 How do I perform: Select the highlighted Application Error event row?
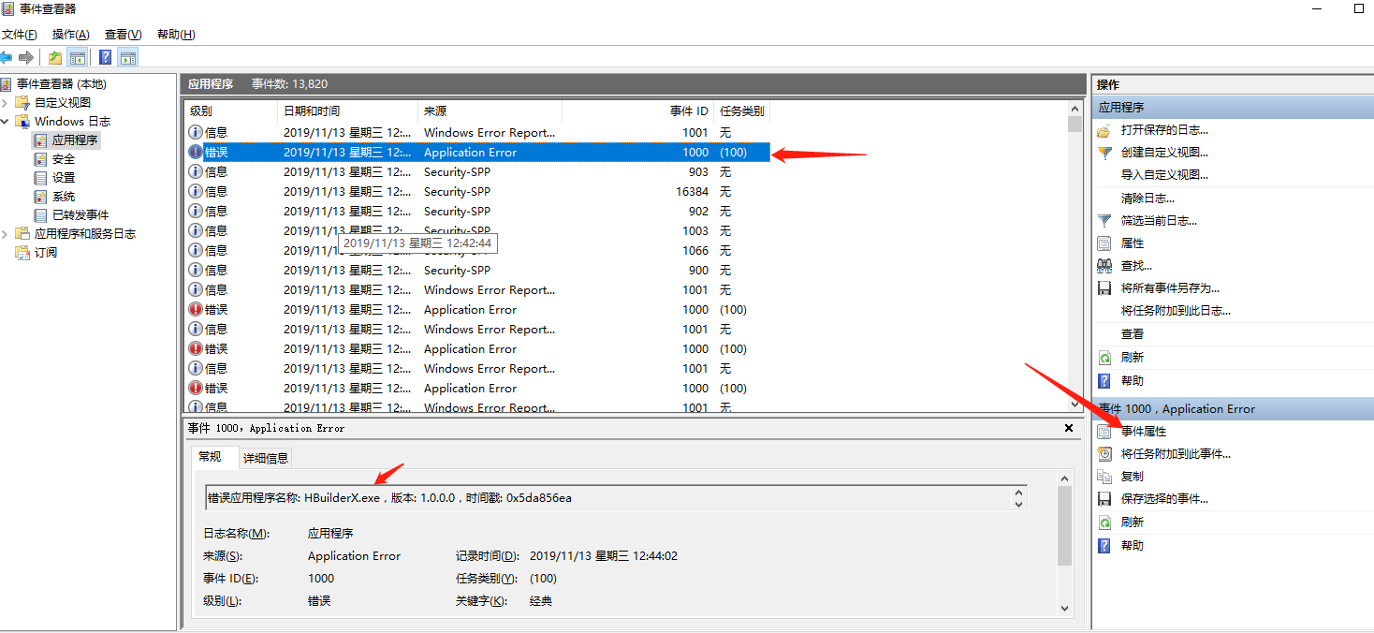pyautogui.click(x=477, y=153)
